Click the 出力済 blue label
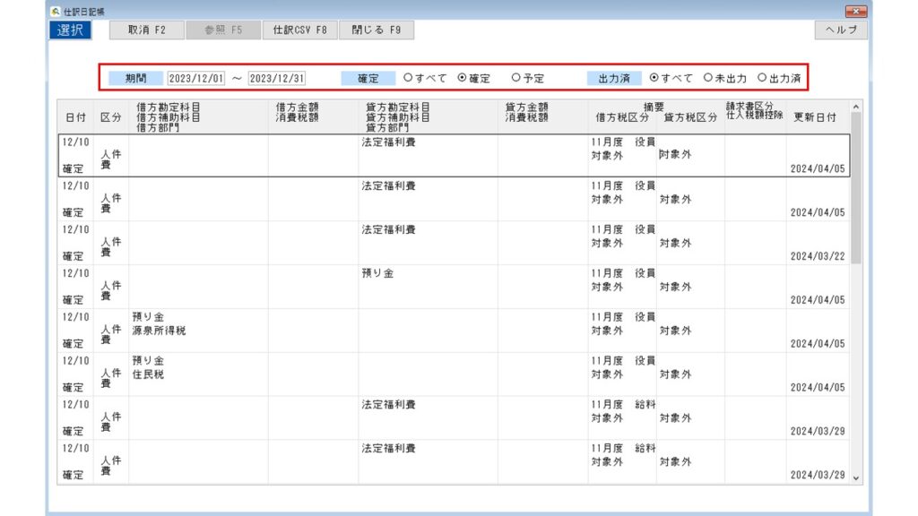 point(614,79)
